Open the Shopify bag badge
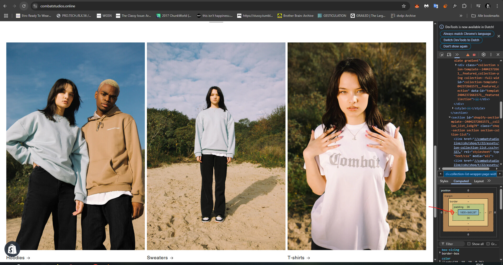This screenshot has height=265, width=503. coord(12,249)
